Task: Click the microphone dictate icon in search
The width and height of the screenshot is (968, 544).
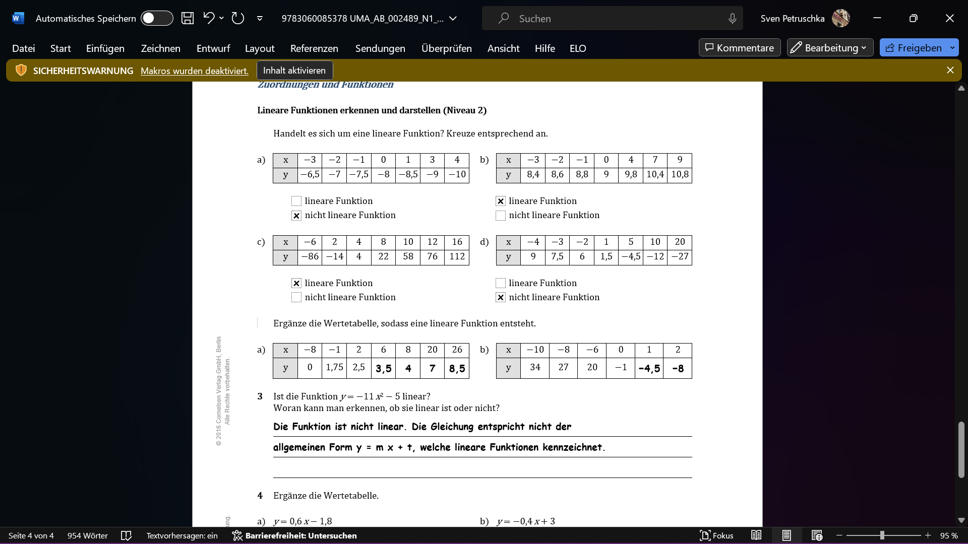Action: tap(732, 19)
